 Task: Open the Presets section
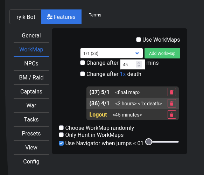pos(31,133)
